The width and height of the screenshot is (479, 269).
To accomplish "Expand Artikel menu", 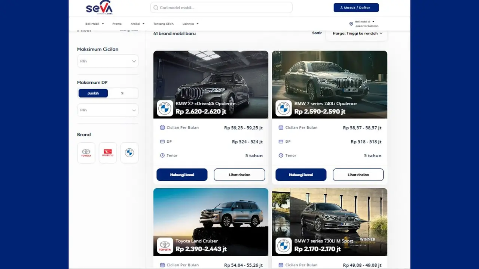I will coord(137,24).
